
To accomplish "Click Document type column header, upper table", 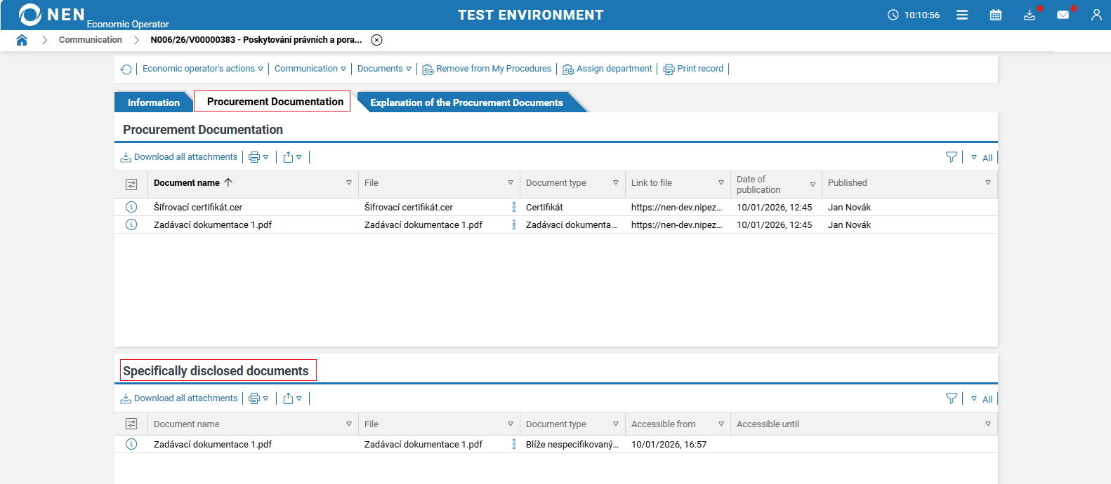I will pos(556,182).
